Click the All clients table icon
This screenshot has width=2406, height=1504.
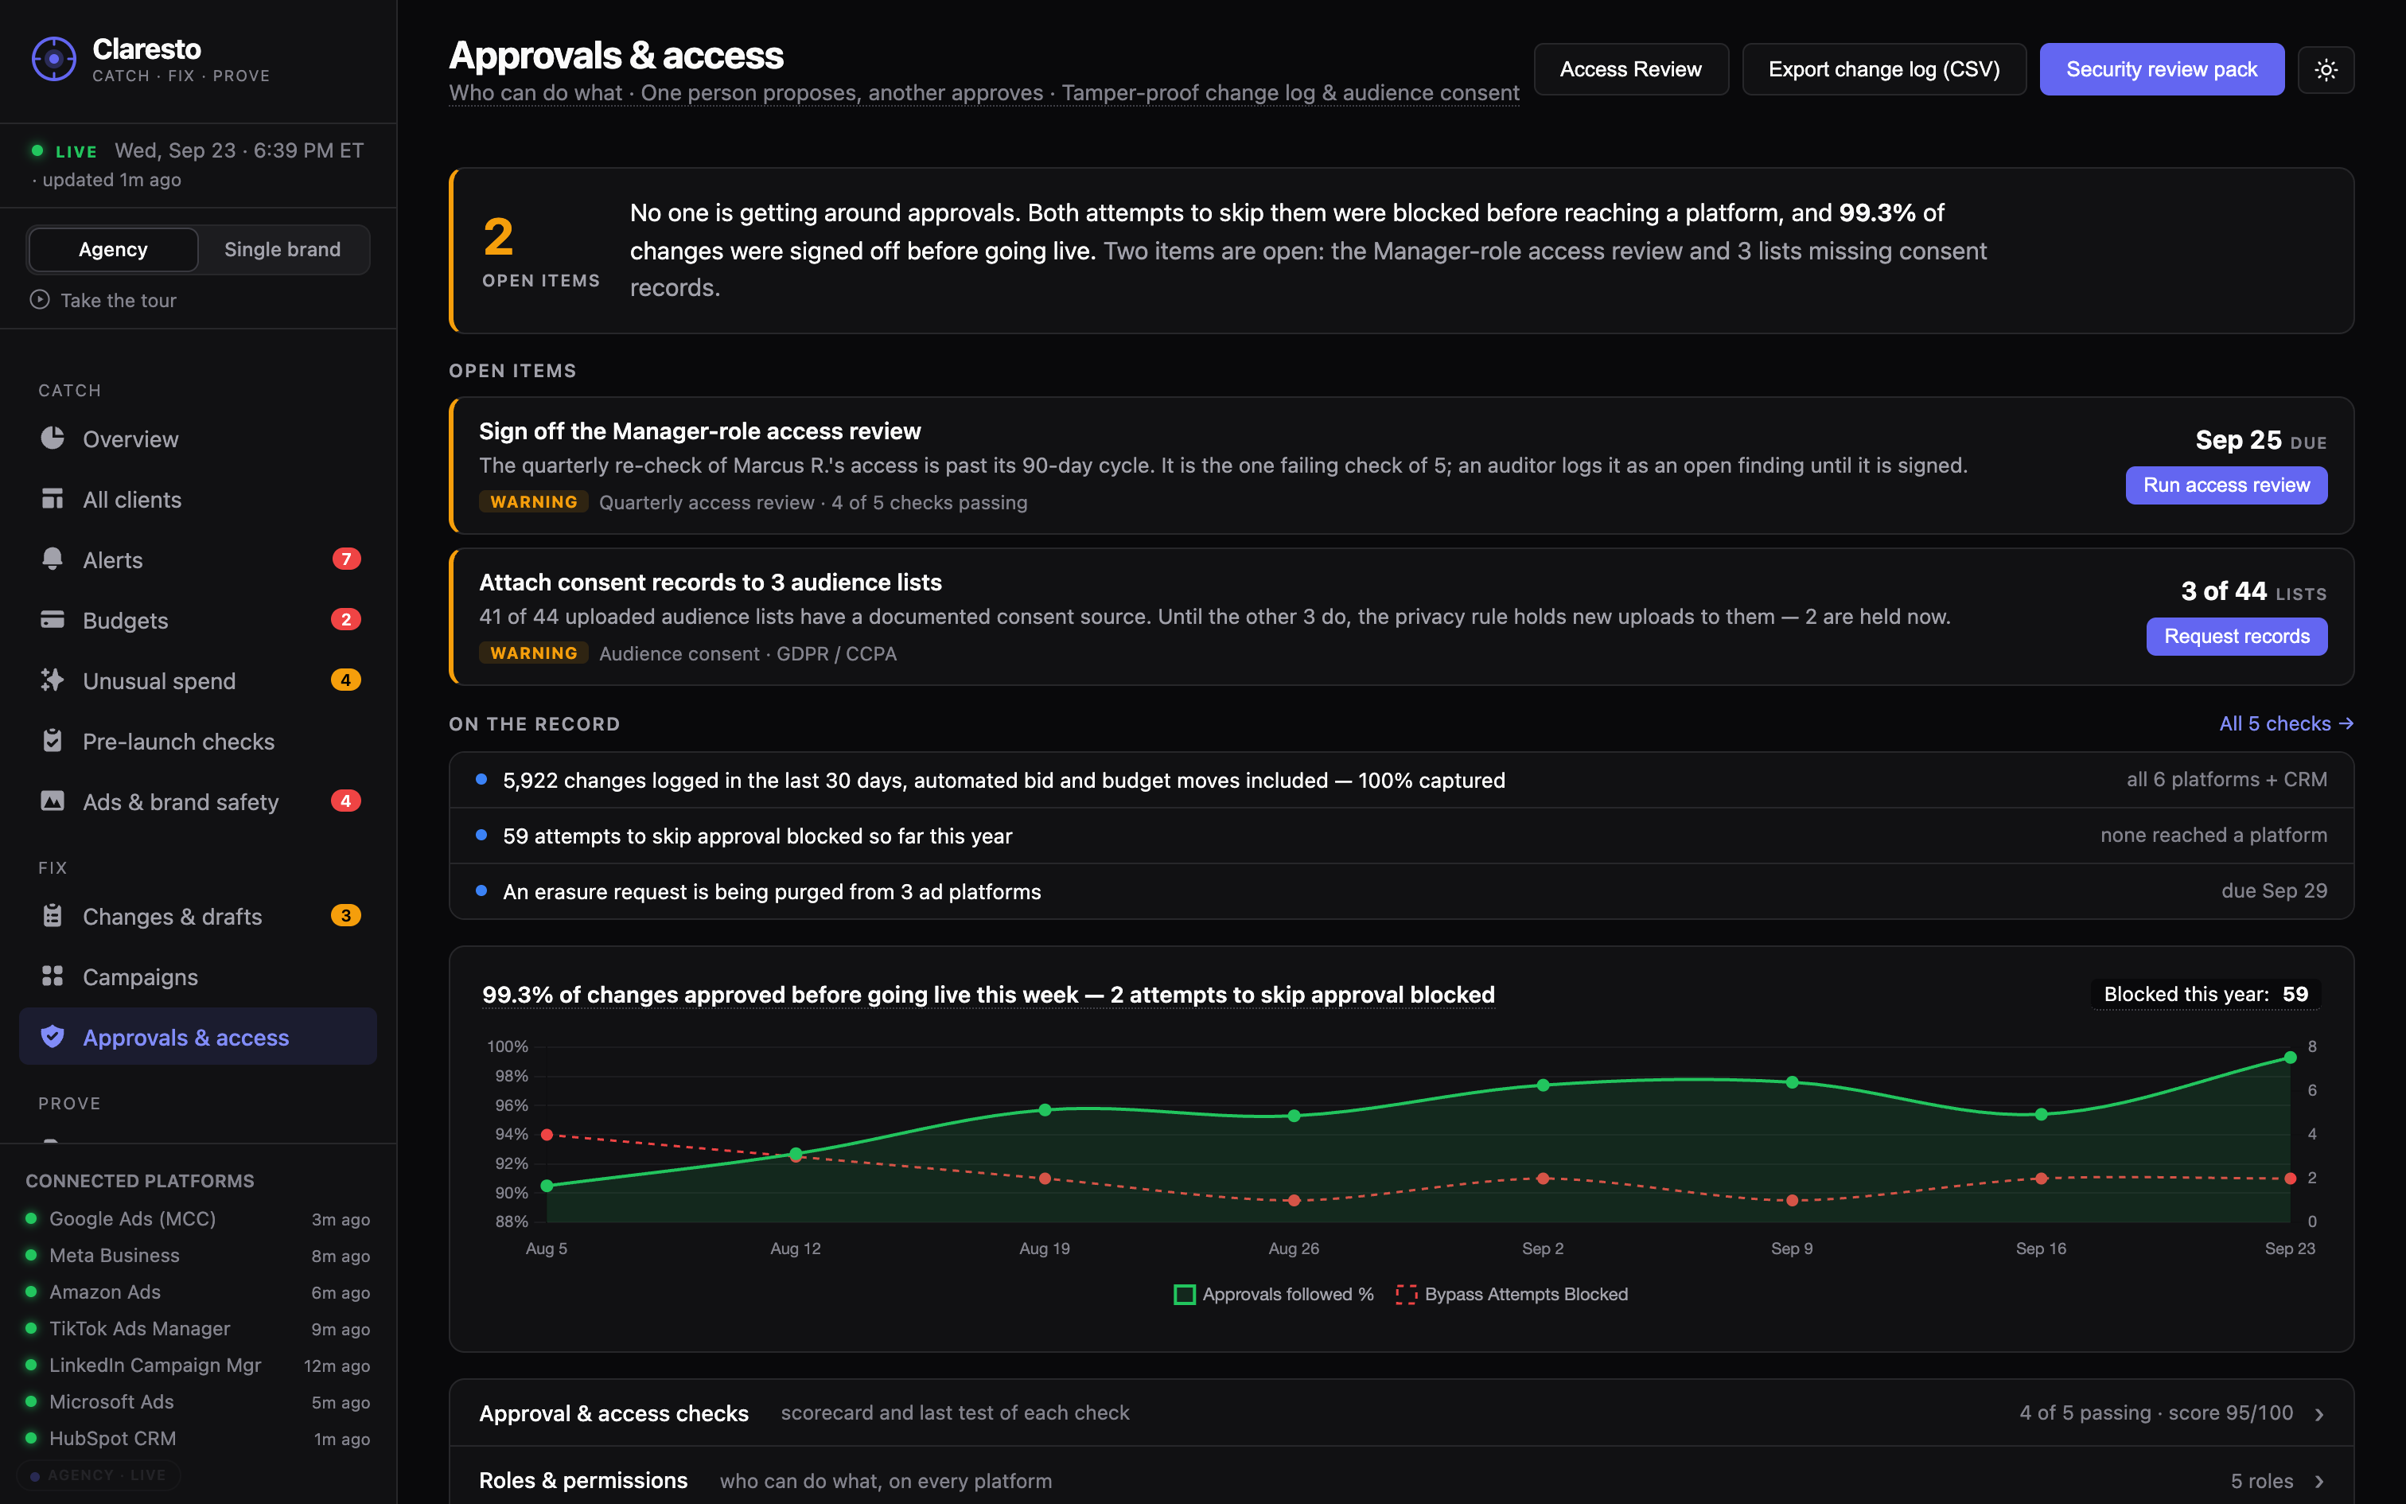(x=53, y=498)
